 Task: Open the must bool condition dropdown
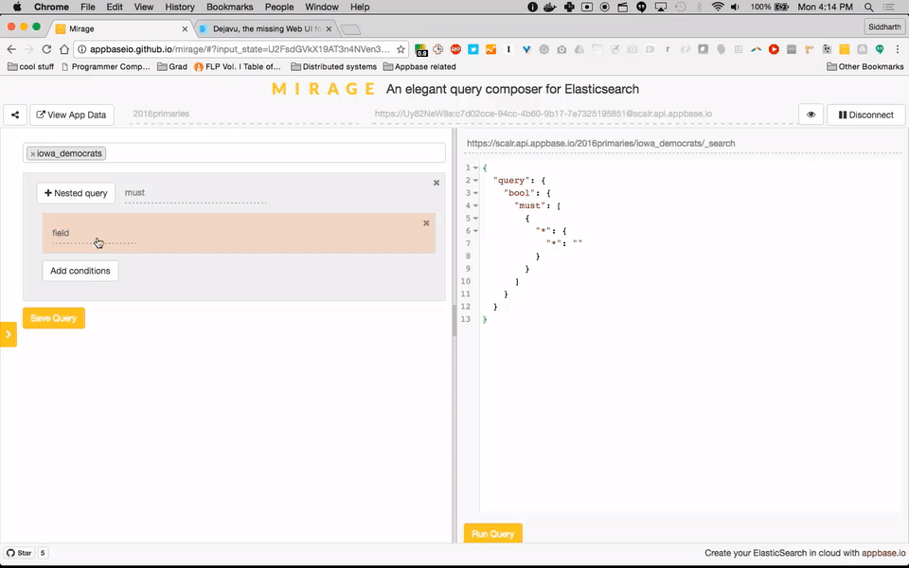click(195, 193)
